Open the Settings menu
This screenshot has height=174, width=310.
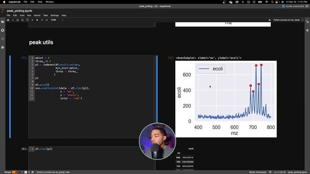[55, 15]
